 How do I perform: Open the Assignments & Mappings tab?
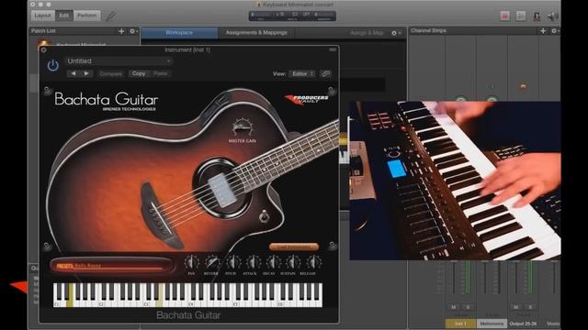(256, 33)
